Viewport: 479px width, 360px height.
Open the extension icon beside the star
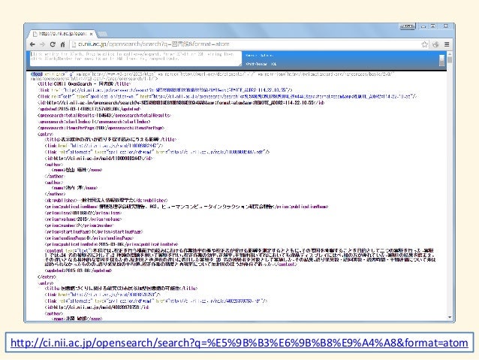(x=435, y=44)
